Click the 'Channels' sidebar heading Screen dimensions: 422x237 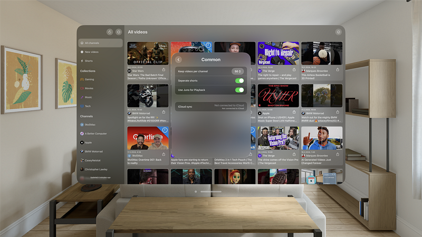[87, 116]
